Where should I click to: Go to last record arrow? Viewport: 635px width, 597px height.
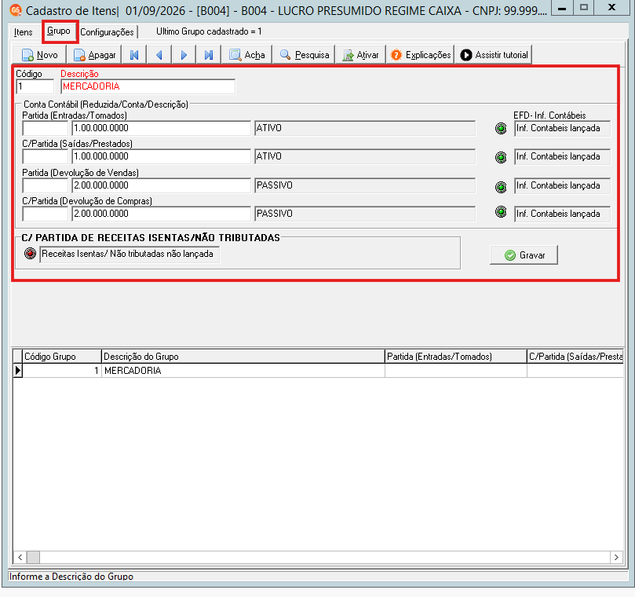click(209, 55)
